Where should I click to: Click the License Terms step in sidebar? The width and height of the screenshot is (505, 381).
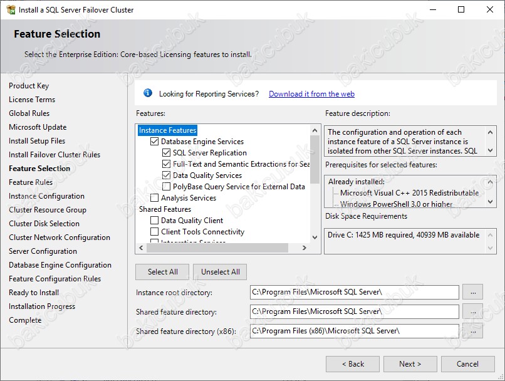point(32,100)
